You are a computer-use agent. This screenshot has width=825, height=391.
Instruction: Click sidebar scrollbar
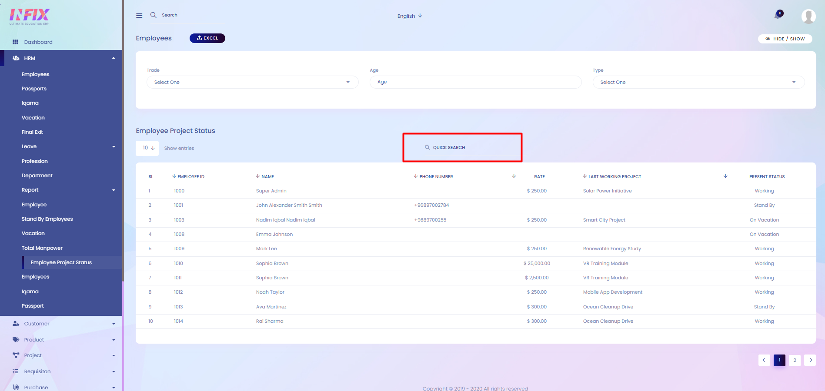tap(123, 141)
